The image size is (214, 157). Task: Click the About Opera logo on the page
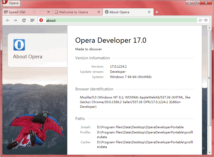click(x=19, y=45)
